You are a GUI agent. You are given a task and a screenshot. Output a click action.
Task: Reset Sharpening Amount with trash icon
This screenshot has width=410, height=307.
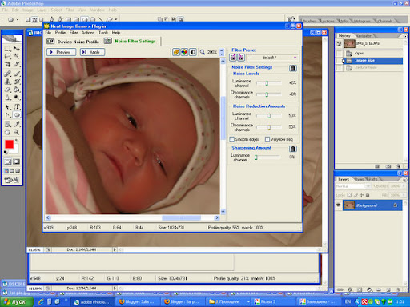(293, 149)
